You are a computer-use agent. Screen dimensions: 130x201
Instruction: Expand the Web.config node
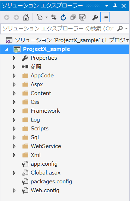pyautogui.click(x=14, y=190)
